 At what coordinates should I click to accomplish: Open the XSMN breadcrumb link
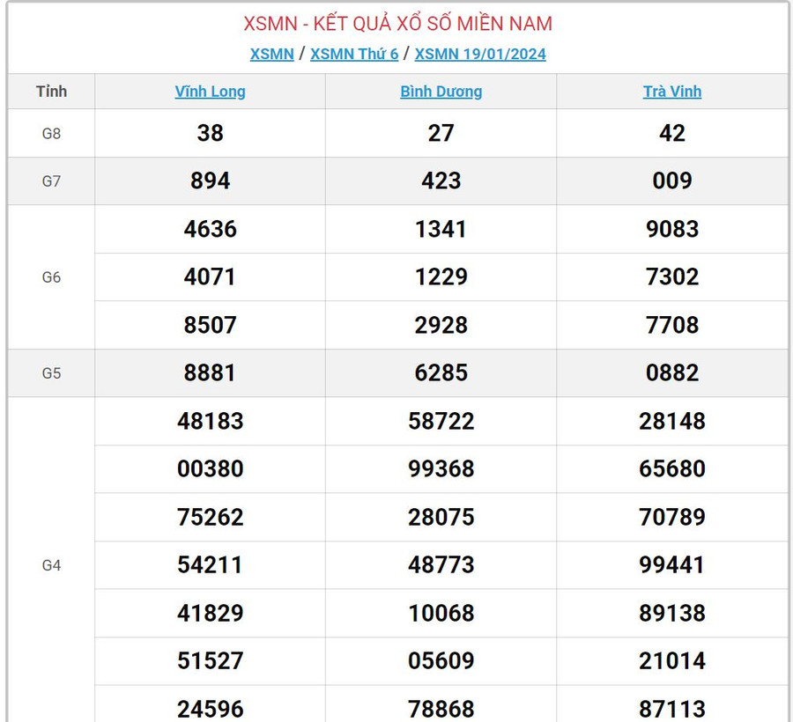(x=271, y=54)
